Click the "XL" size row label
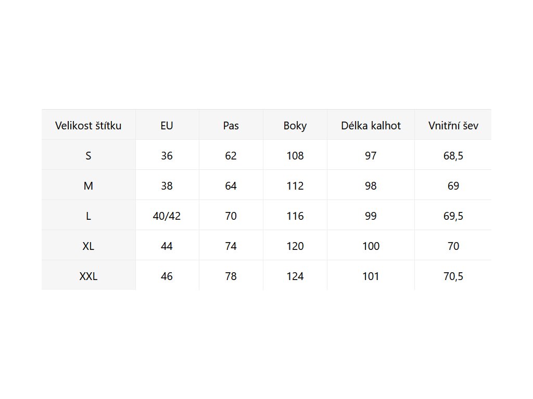The image size is (533, 399). tap(88, 246)
